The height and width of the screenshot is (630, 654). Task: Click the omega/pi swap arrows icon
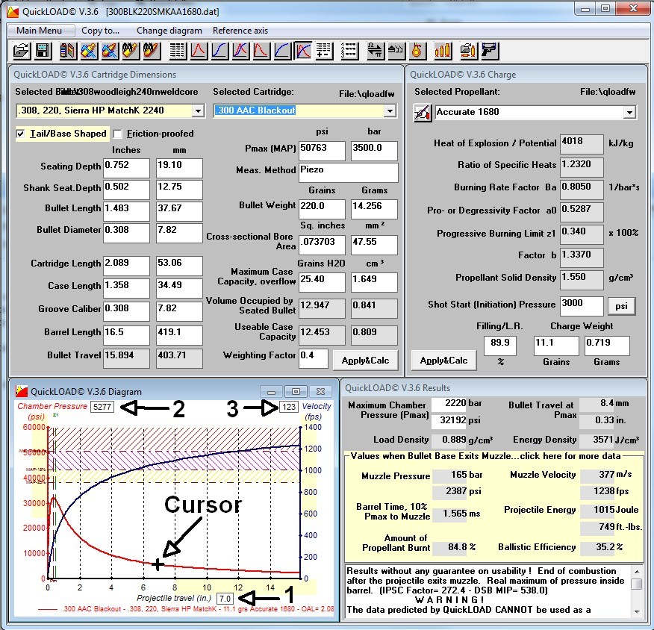click(x=375, y=51)
